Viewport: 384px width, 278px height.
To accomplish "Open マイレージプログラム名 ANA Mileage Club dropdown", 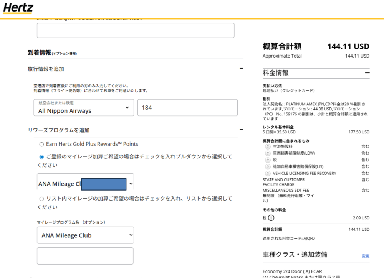I will pos(85,235).
